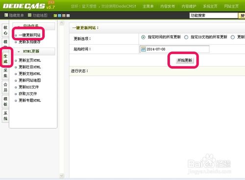This screenshot has width=245, height=180.
Task: Open 一键更新网站 in the side menu
Action: [x=29, y=35]
